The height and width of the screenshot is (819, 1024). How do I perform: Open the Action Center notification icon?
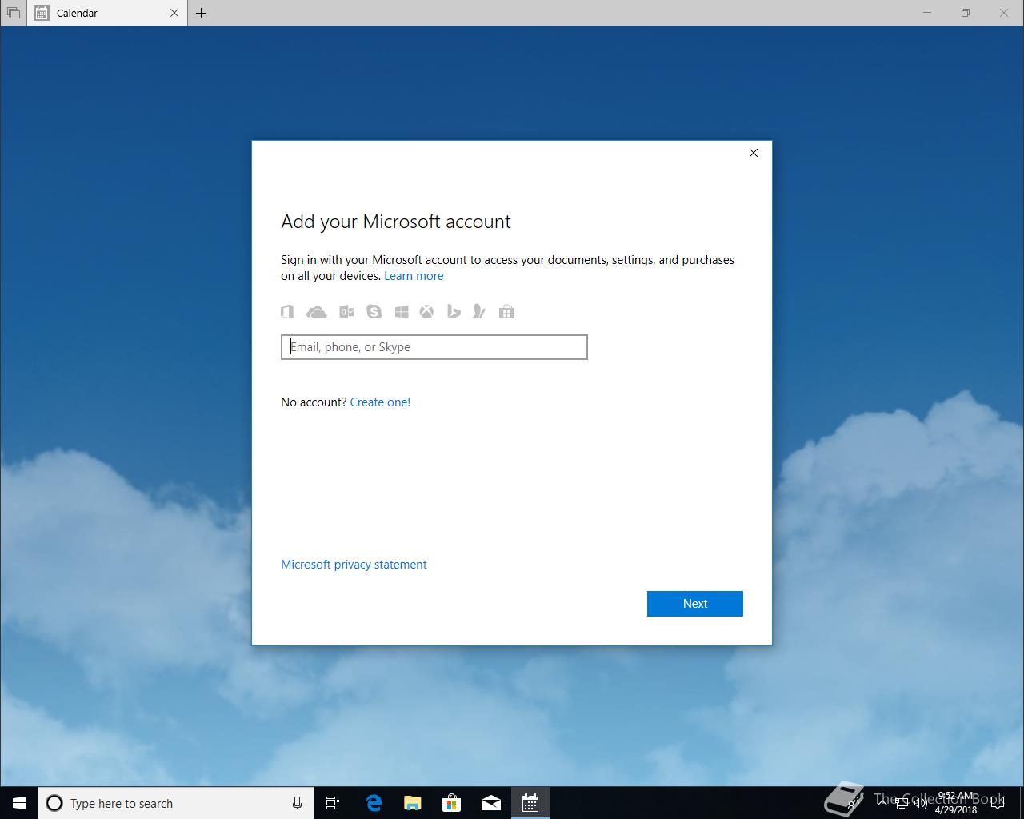pyautogui.click(x=998, y=803)
